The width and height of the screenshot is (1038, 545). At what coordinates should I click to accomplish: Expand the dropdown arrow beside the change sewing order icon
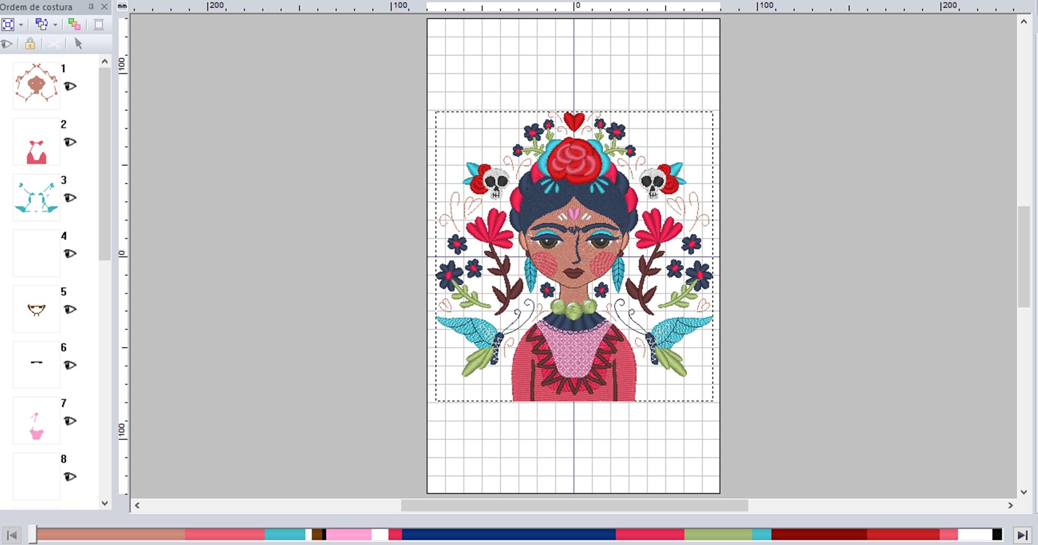pyautogui.click(x=55, y=25)
